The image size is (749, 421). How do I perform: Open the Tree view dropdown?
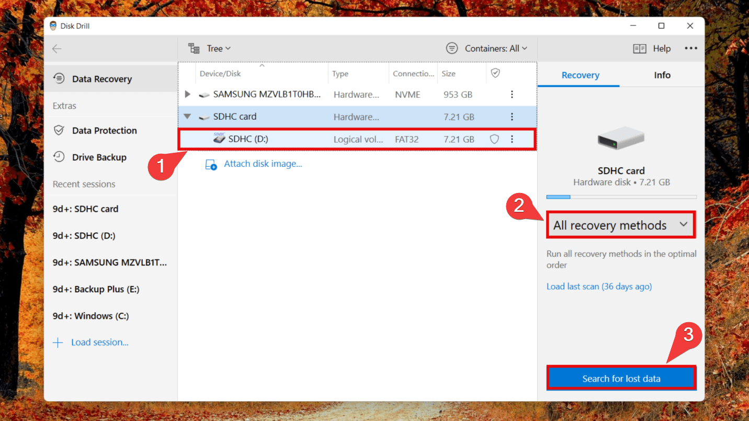pos(210,49)
